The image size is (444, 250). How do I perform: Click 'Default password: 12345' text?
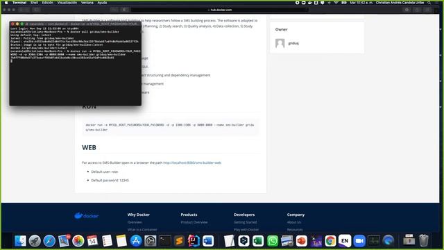coord(110,181)
